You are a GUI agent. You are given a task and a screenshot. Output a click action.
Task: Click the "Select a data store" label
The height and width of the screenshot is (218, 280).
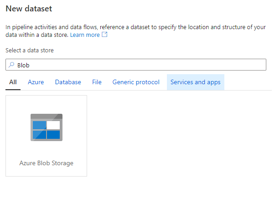[x=30, y=51]
